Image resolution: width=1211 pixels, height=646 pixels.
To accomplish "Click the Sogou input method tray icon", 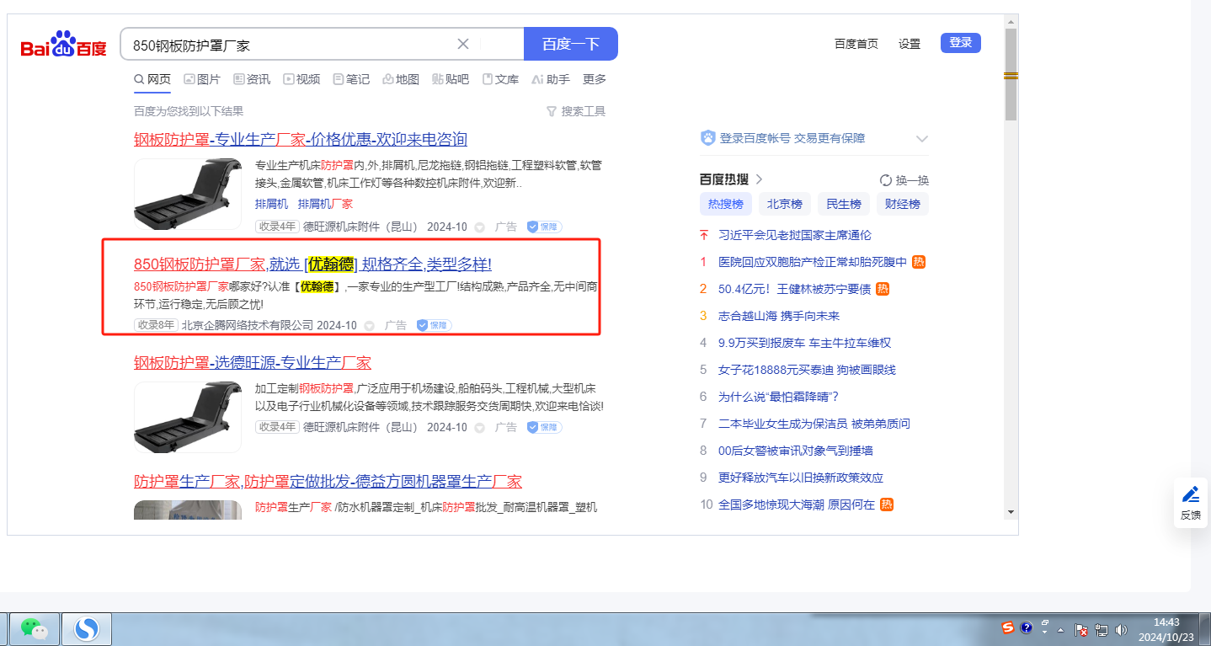I will tap(1007, 628).
